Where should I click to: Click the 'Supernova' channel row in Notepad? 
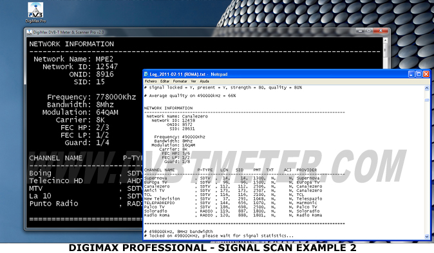pyautogui.click(x=232, y=179)
